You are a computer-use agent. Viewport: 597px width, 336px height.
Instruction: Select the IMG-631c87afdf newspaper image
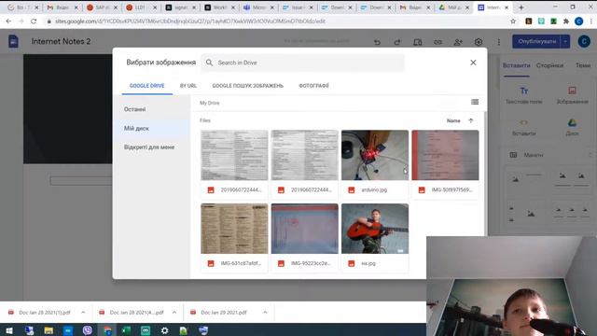point(234,229)
